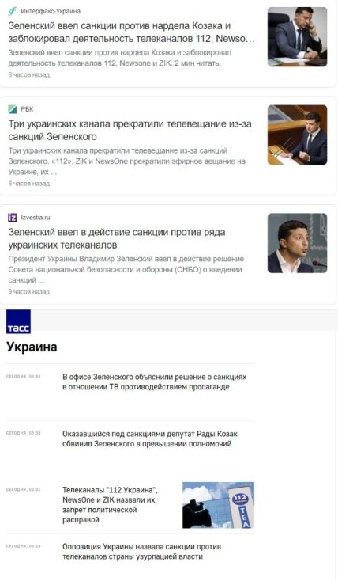Click the Izvestia snippet about СНБО

coord(126,269)
